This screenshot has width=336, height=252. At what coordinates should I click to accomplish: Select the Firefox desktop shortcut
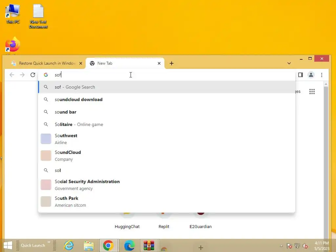click(x=13, y=44)
